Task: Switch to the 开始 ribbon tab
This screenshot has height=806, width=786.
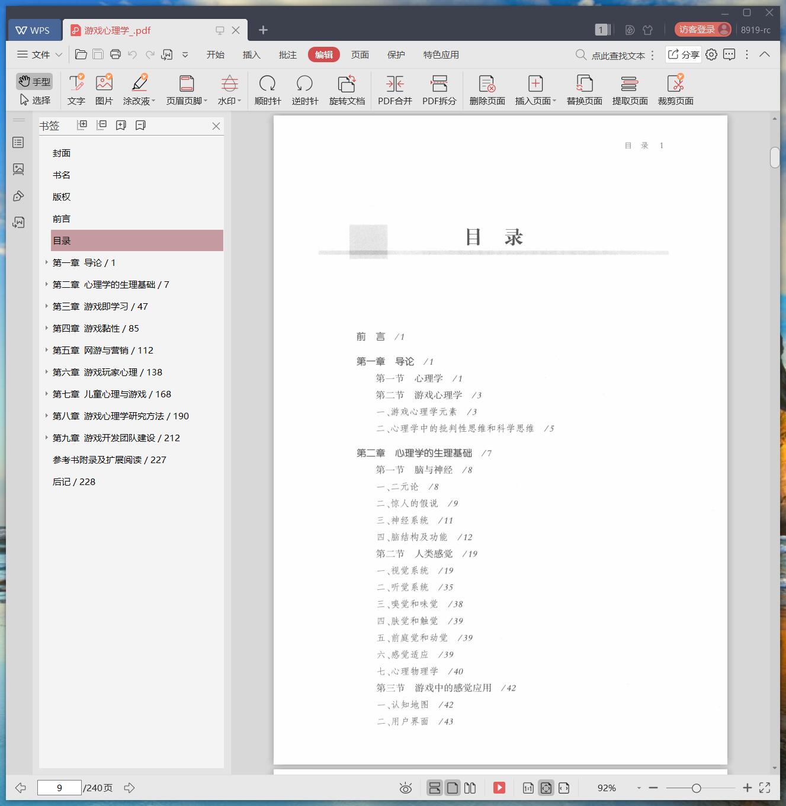Action: coord(216,54)
